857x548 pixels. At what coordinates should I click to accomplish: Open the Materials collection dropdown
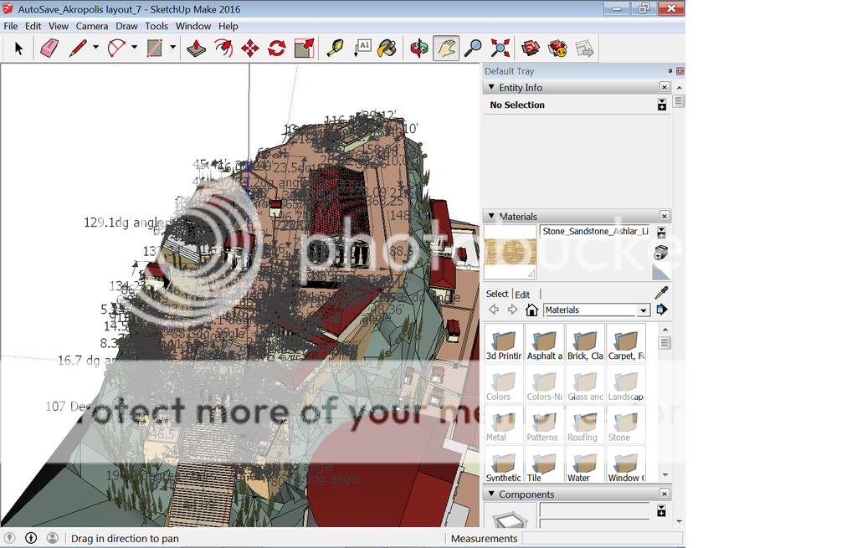click(644, 310)
